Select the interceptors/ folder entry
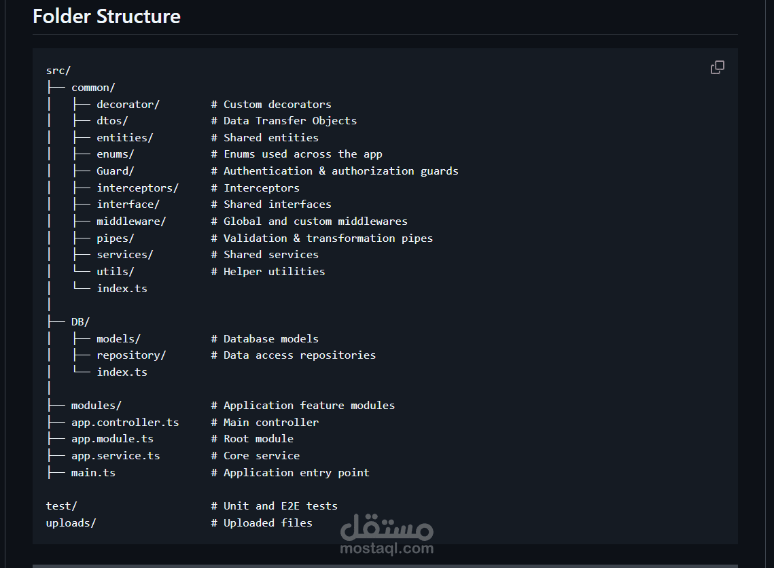 point(137,188)
